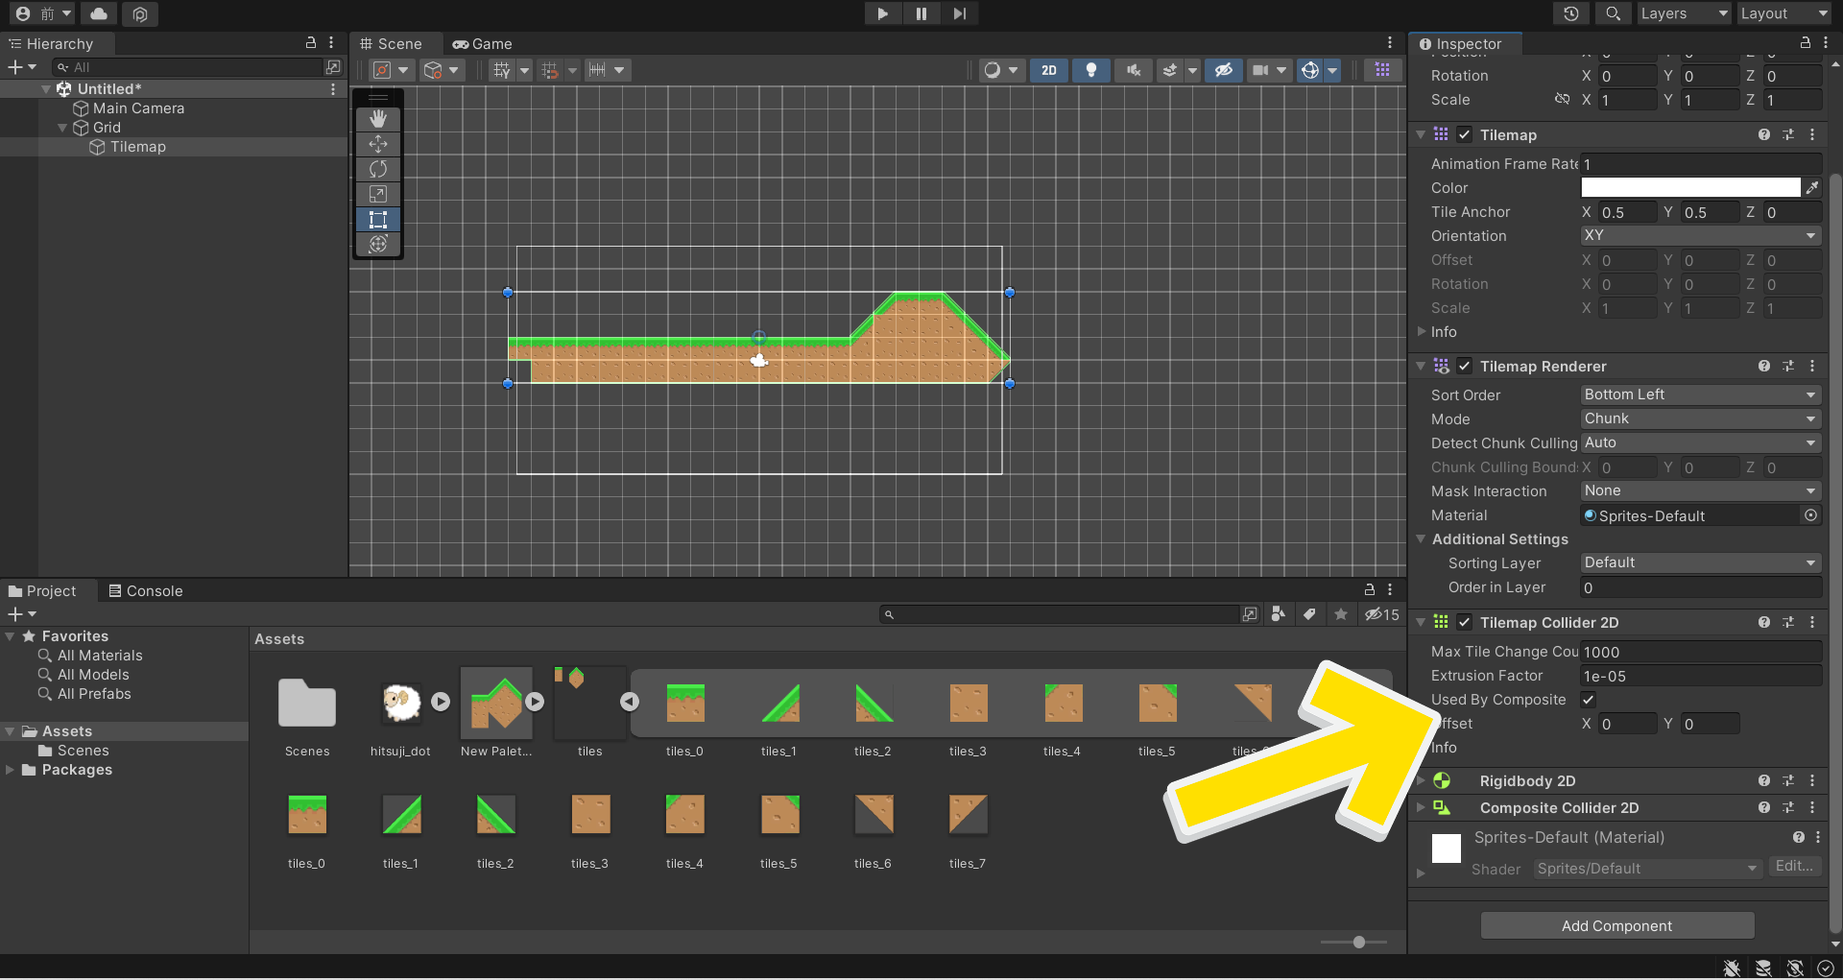
Task: Toggle 2D scene view mode
Action: (1049, 70)
